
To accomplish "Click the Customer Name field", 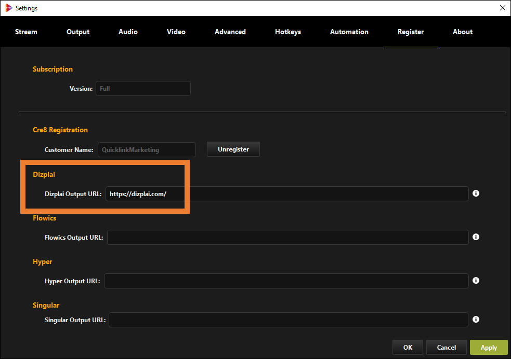I will tap(147, 149).
